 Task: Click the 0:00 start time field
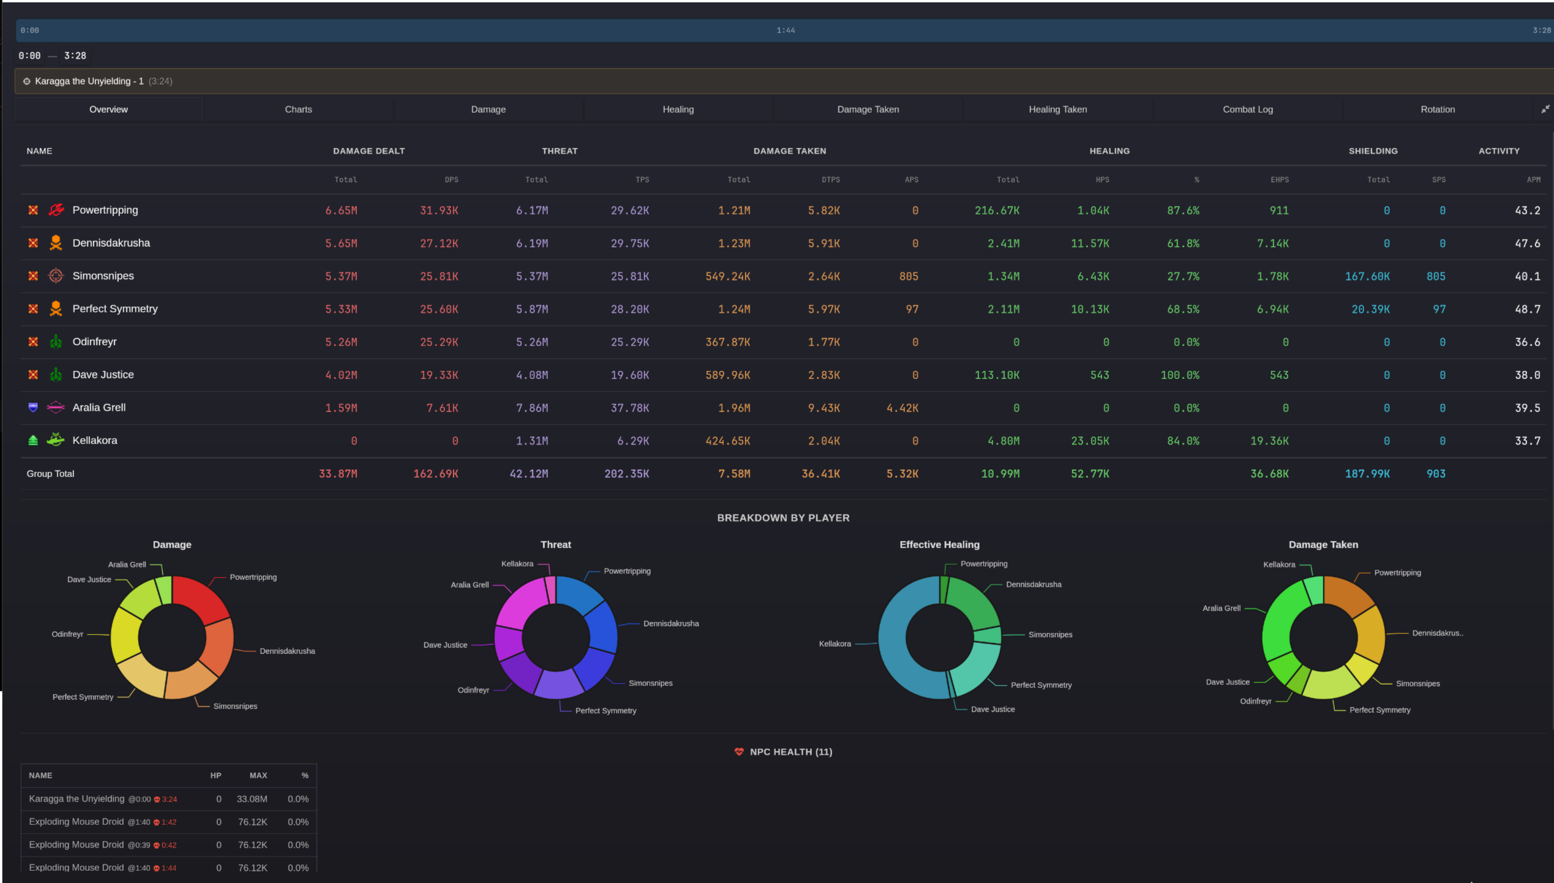29,56
